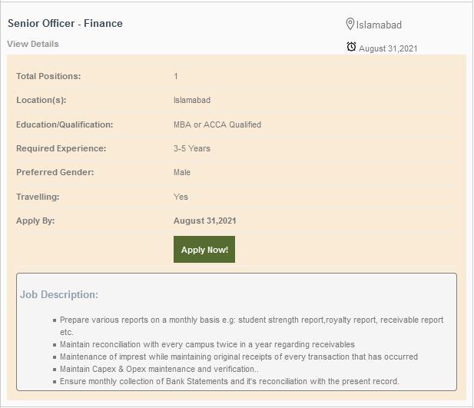Open the View Details link
Viewport: 474px width, 408px height.
pos(33,44)
